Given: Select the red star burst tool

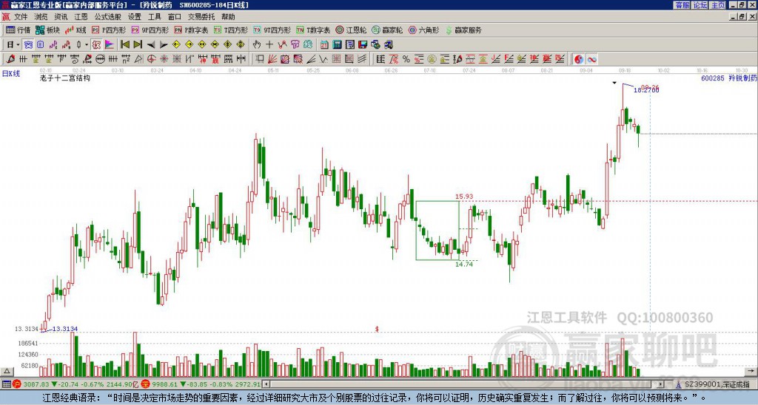Looking at the screenshot, I should pyautogui.click(x=164, y=59).
